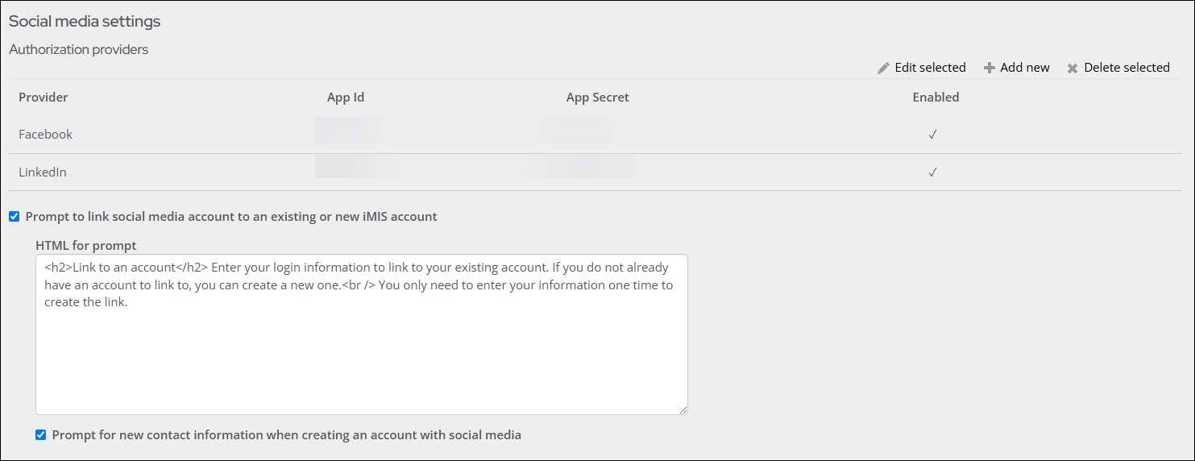The height and width of the screenshot is (461, 1195).
Task: Select the LinkedIn provider row
Action: (595, 172)
